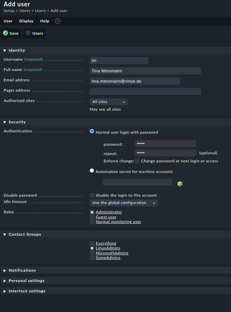Expand the Personal settings section
The height and width of the screenshot is (312, 231).
pyautogui.click(x=5, y=281)
